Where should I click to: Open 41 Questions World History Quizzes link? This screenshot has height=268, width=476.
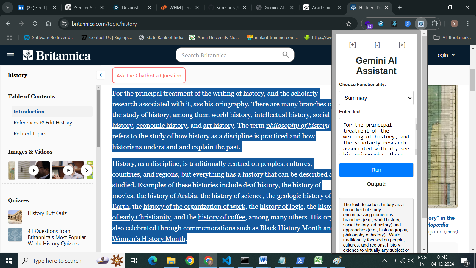(x=57, y=237)
